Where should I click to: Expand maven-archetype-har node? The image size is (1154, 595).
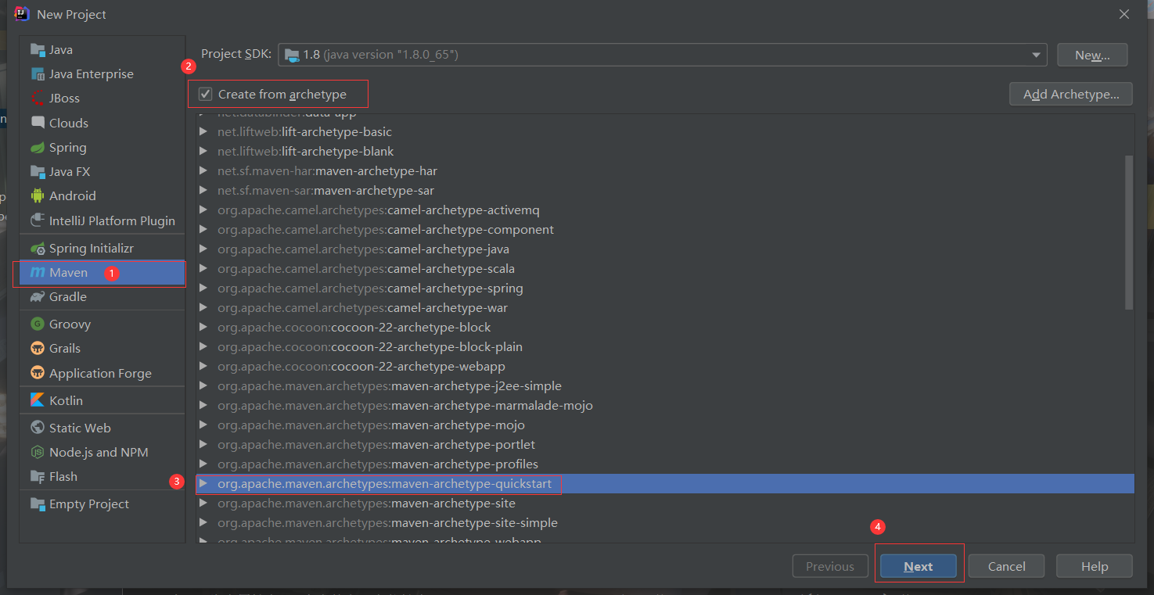pyautogui.click(x=203, y=171)
